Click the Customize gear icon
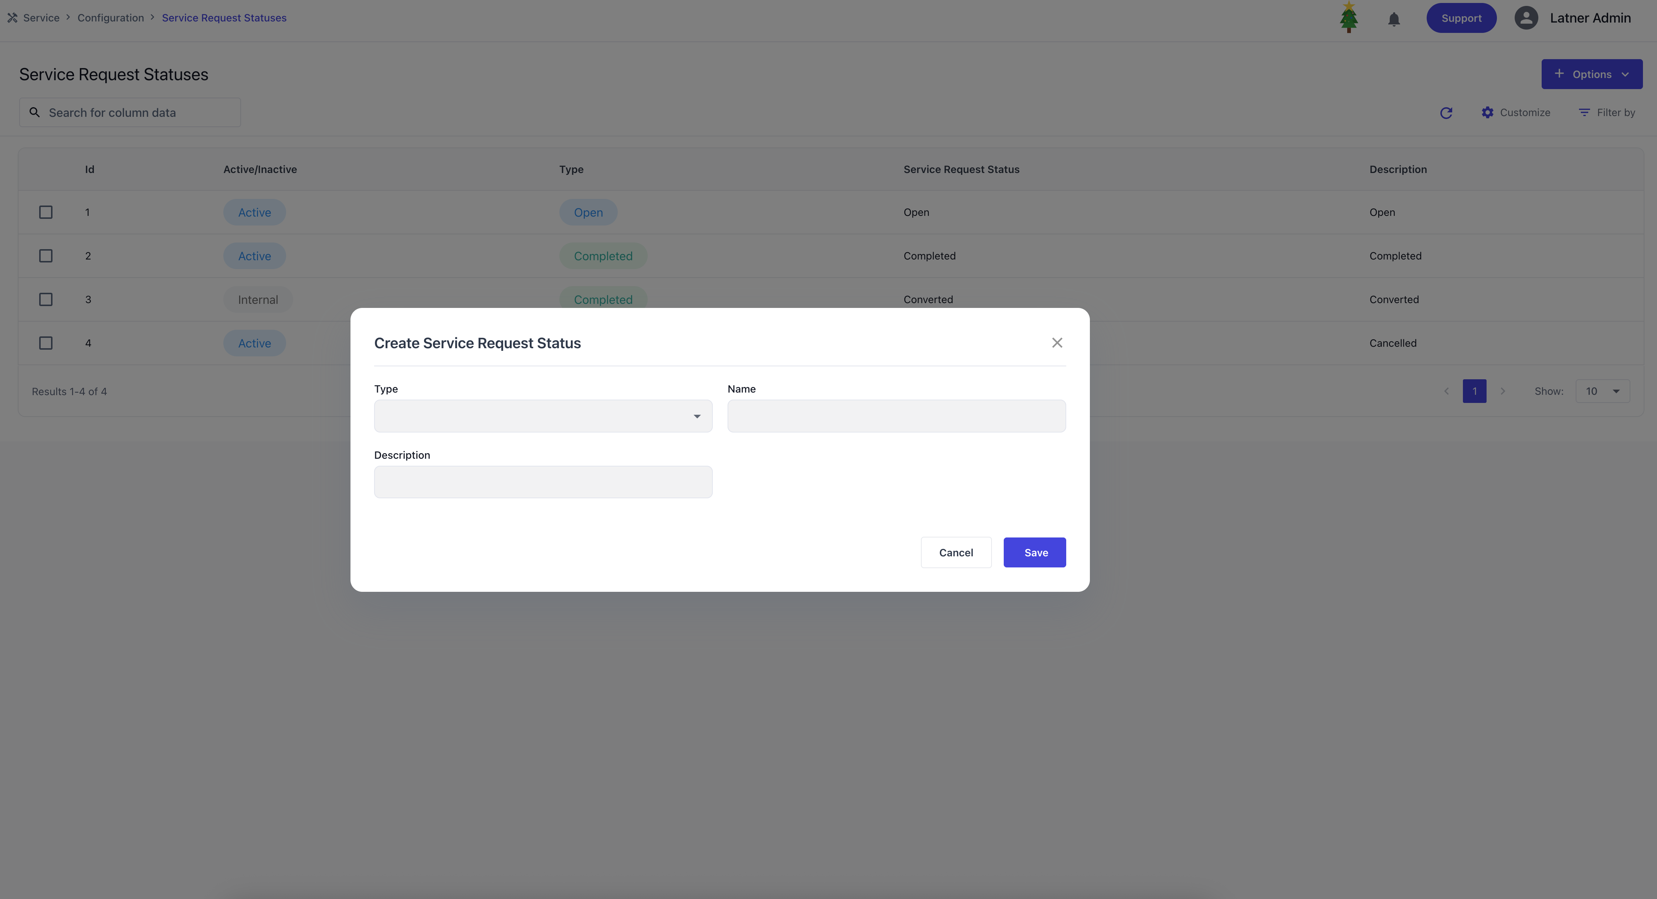The height and width of the screenshot is (899, 1657). point(1487,112)
